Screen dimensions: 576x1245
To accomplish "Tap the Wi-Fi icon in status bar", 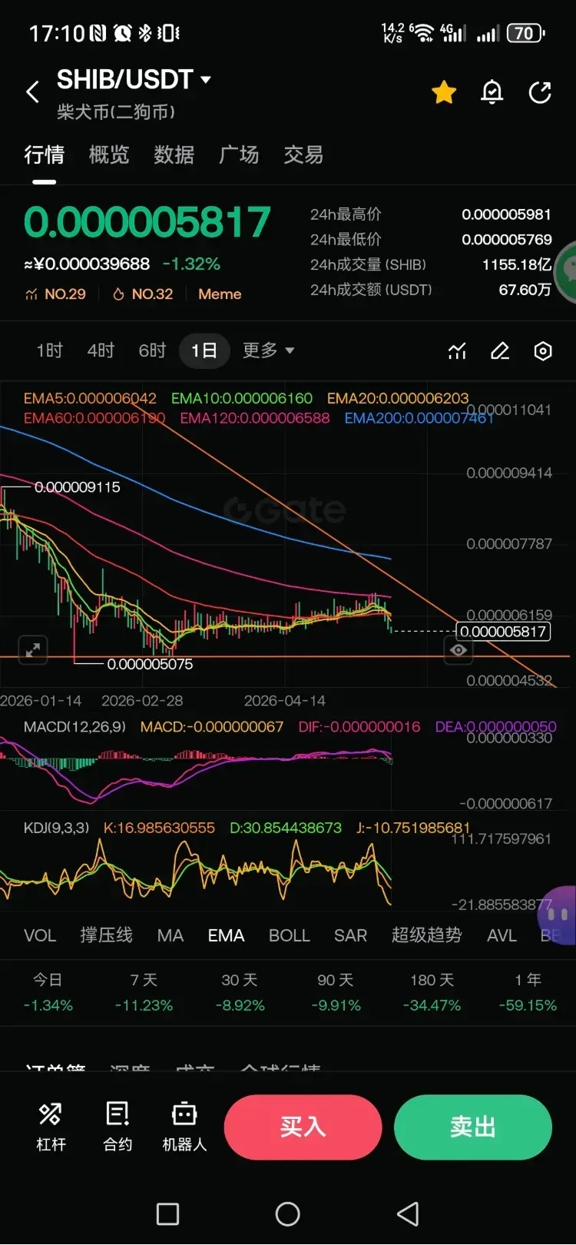I will point(422,33).
